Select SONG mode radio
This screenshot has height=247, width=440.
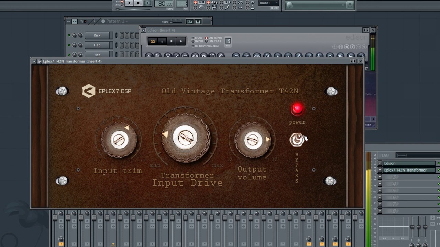pos(122,5)
